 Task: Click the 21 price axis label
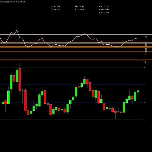[144, 85]
